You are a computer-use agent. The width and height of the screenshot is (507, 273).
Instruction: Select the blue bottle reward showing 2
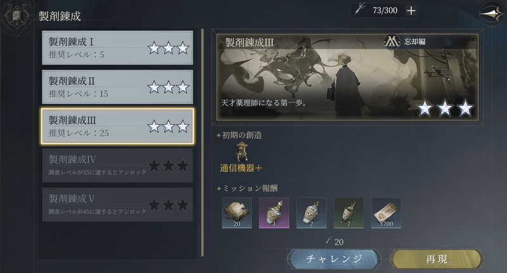tap(311, 213)
